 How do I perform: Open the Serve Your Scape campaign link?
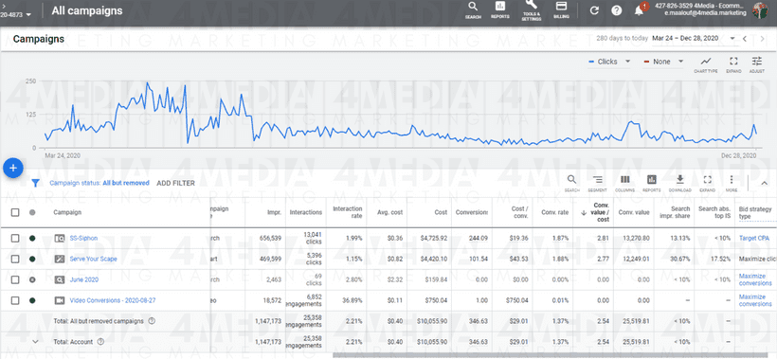pyautogui.click(x=93, y=259)
